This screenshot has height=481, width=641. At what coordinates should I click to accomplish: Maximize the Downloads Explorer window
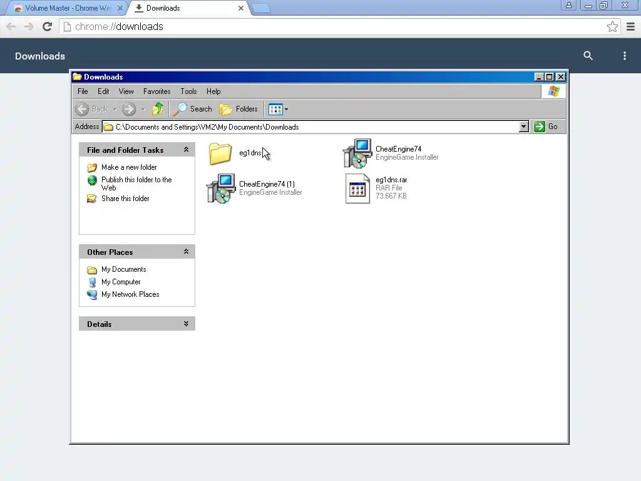(x=550, y=77)
